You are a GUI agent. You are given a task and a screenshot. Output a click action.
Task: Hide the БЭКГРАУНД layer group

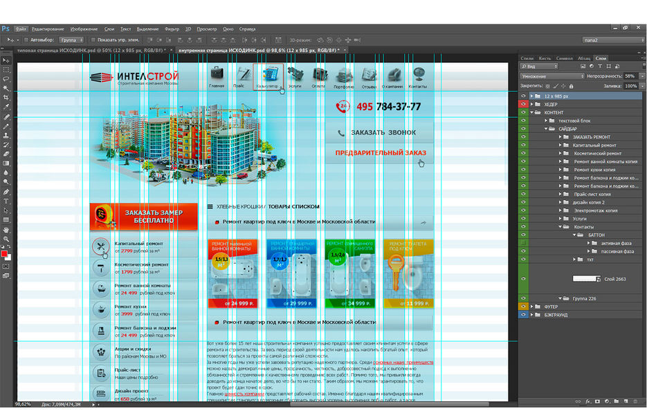coord(523,315)
